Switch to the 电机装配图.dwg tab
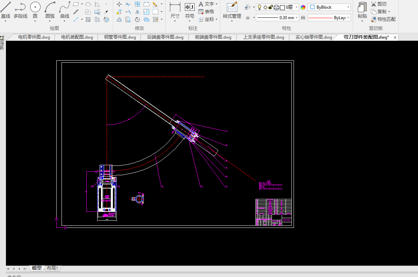The width and height of the screenshot is (418, 277). click(77, 37)
